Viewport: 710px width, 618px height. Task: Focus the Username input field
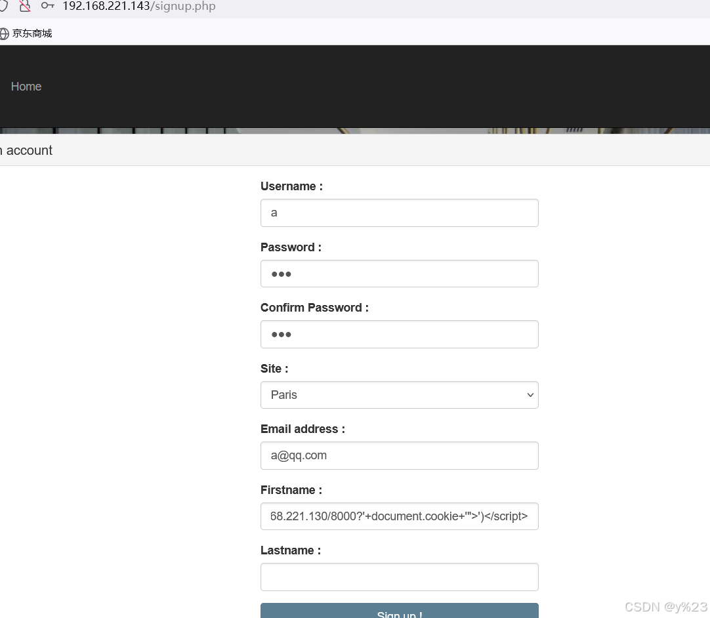tap(400, 213)
